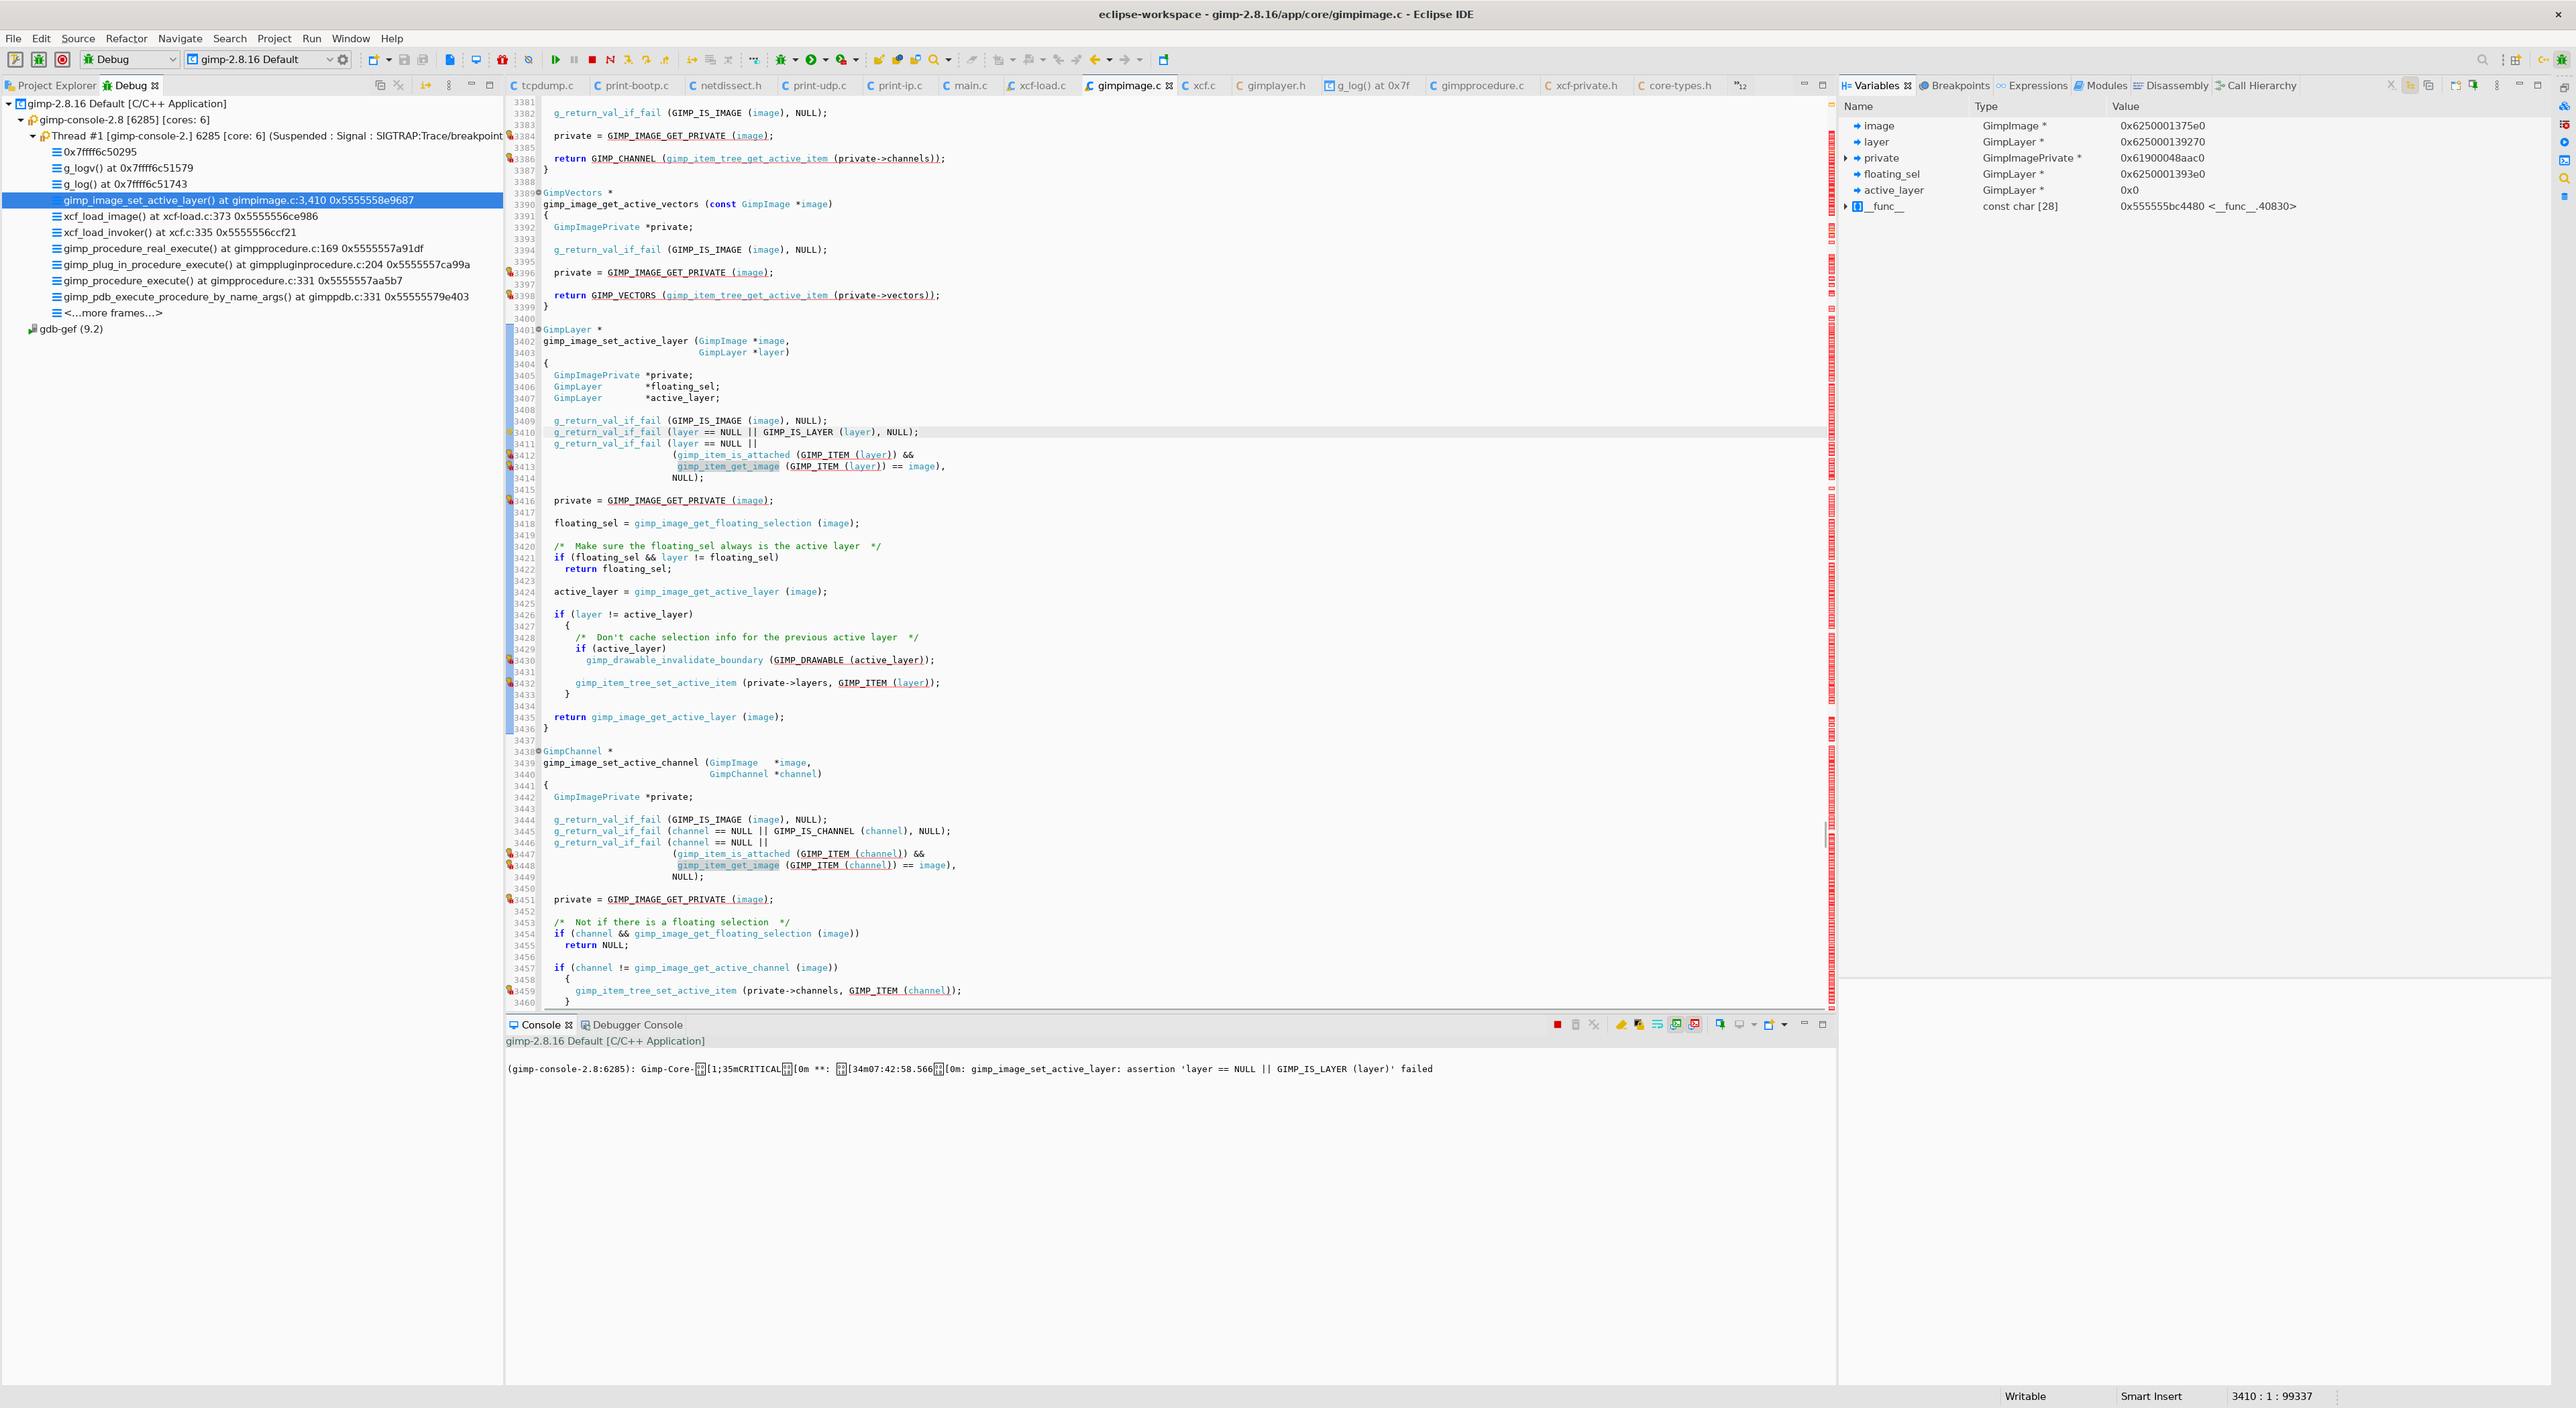
Task: Open the Navigate menu
Action: click(180, 39)
